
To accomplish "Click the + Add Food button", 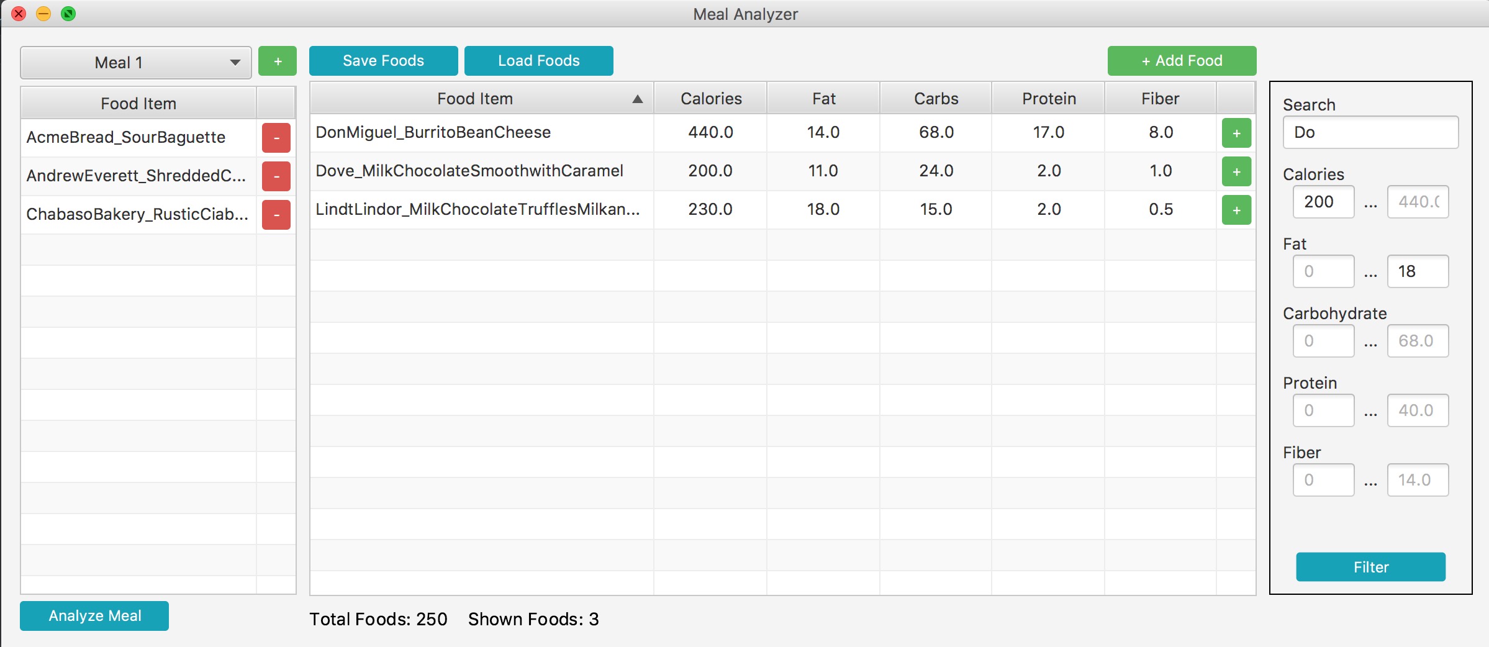I will click(1182, 61).
